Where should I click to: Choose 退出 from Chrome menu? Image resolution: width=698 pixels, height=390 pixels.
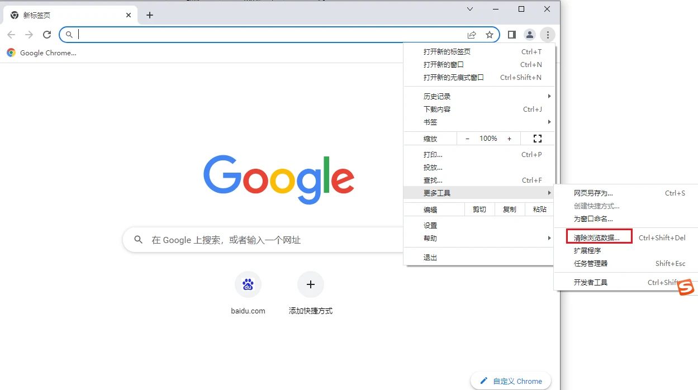[x=479, y=258]
